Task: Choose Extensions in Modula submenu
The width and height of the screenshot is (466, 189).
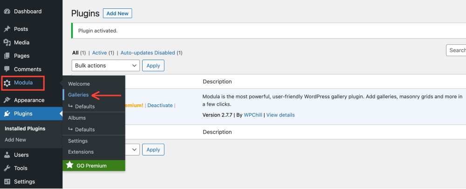Action: point(81,152)
